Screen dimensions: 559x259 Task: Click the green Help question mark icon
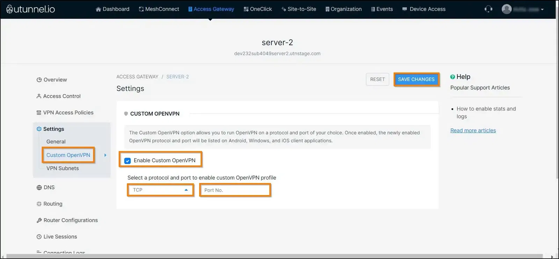click(452, 77)
